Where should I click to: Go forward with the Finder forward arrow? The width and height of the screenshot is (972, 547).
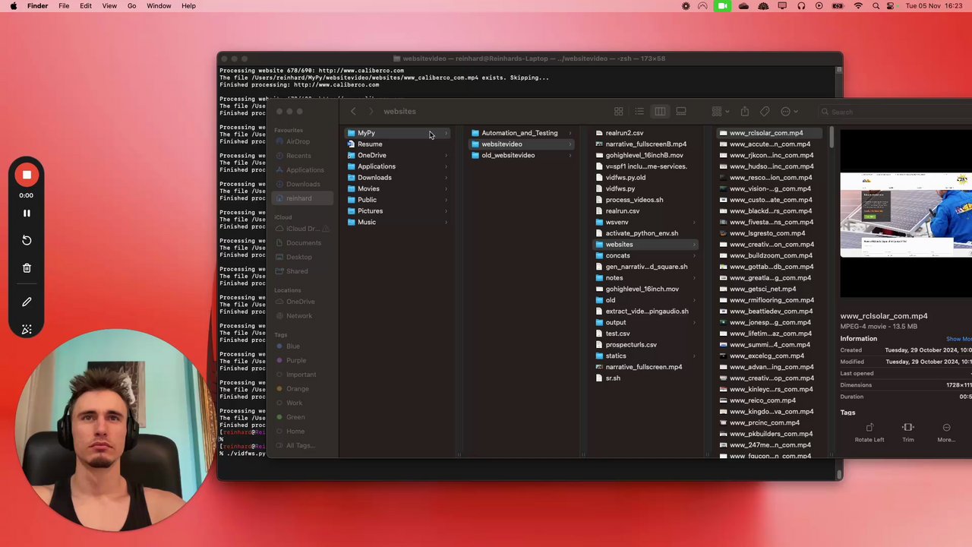tap(371, 112)
